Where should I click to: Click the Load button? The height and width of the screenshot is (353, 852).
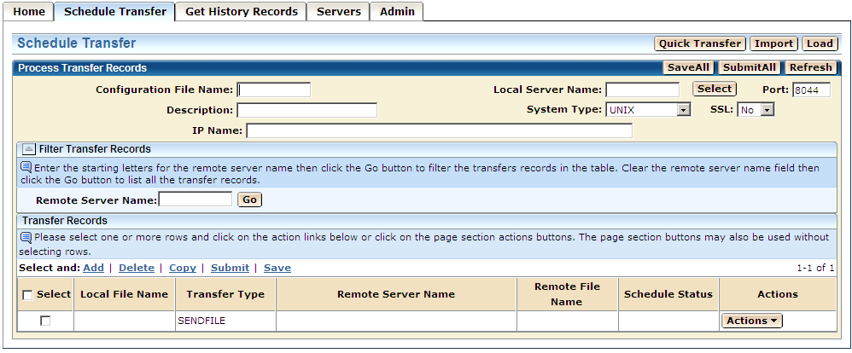pos(820,43)
